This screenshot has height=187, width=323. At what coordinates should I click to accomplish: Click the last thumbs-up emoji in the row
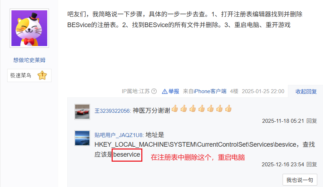tap(228, 108)
